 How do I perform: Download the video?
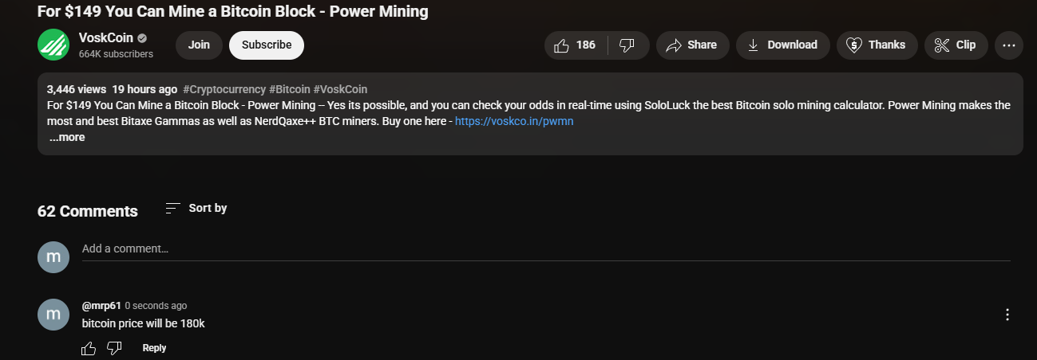coord(782,45)
